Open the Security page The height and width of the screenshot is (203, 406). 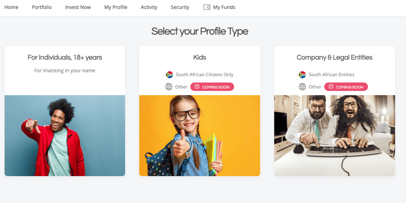click(x=180, y=7)
